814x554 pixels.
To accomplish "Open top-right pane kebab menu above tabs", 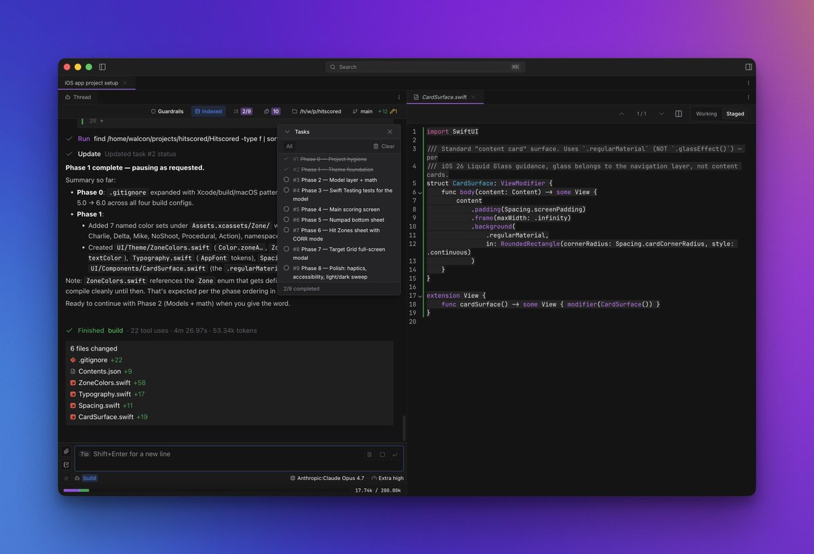I will 748,83.
